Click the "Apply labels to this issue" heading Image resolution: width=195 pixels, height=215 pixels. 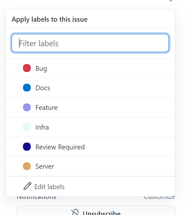(49, 19)
